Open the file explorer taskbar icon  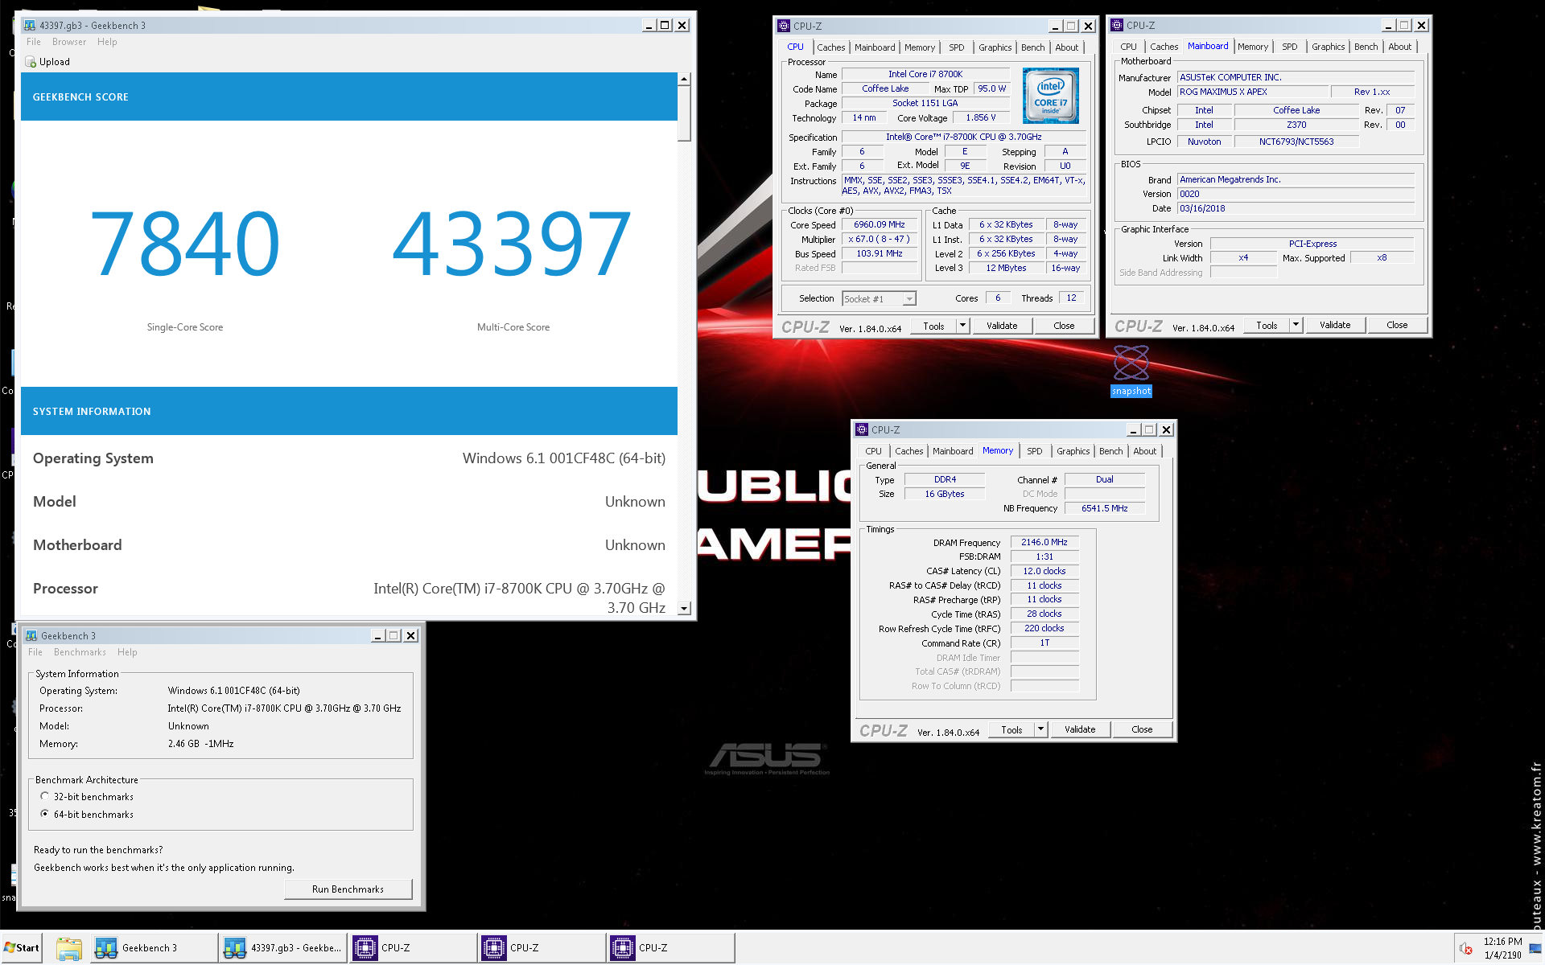point(69,948)
